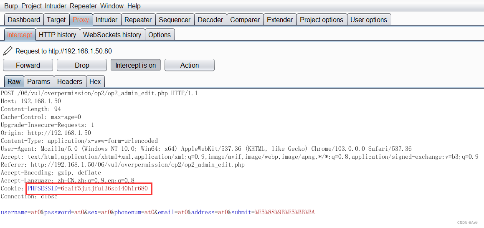Select the Intercept sub-tab
This screenshot has width=484, height=228.
point(20,35)
